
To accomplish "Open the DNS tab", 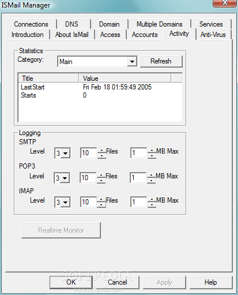I will click(x=74, y=24).
